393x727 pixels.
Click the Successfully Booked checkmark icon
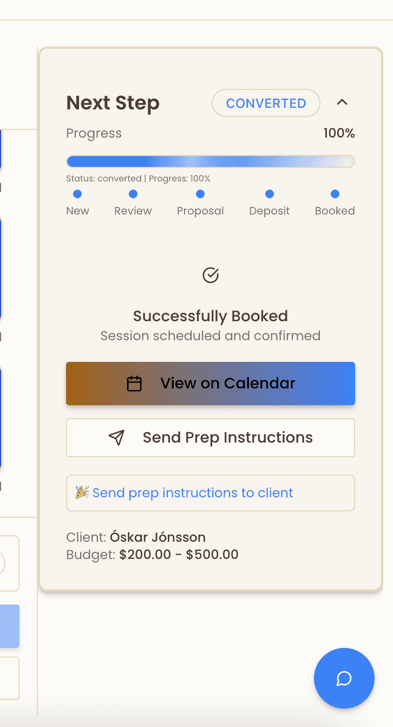point(211,275)
